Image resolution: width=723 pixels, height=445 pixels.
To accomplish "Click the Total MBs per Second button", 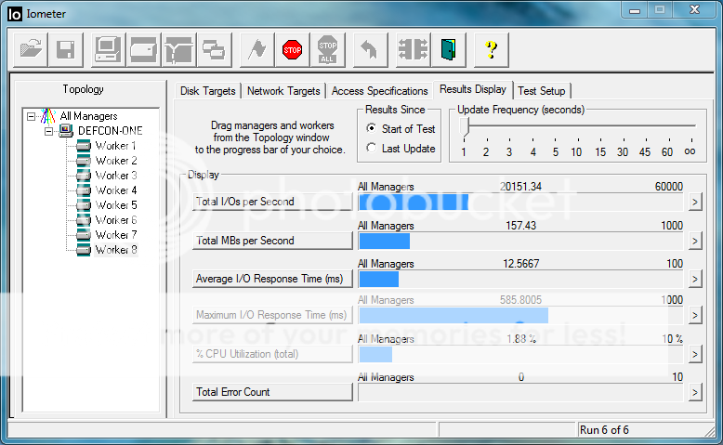I will 272,241.
